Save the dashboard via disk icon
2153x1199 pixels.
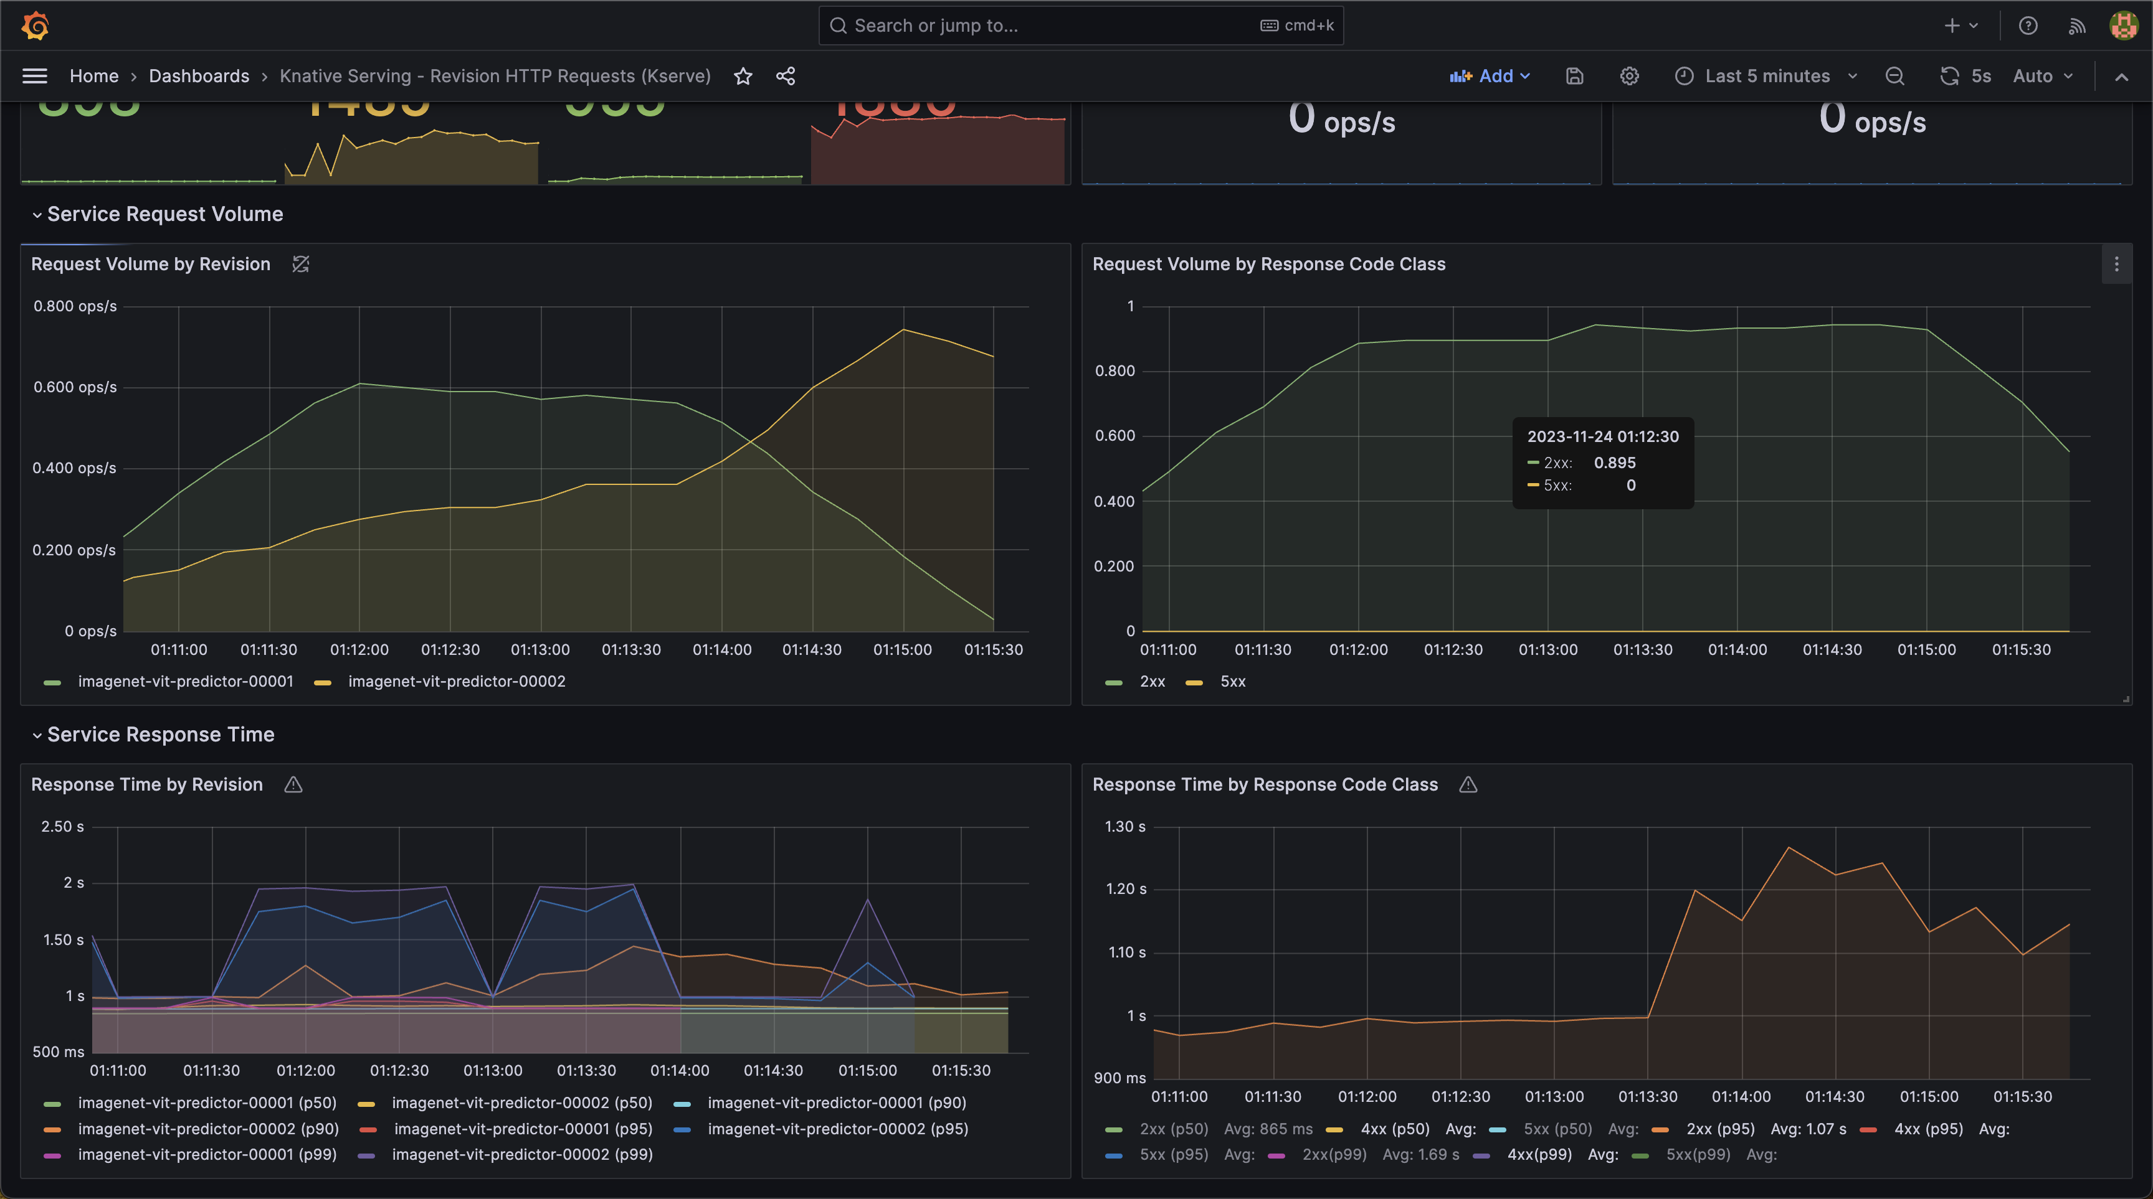[x=1575, y=77]
